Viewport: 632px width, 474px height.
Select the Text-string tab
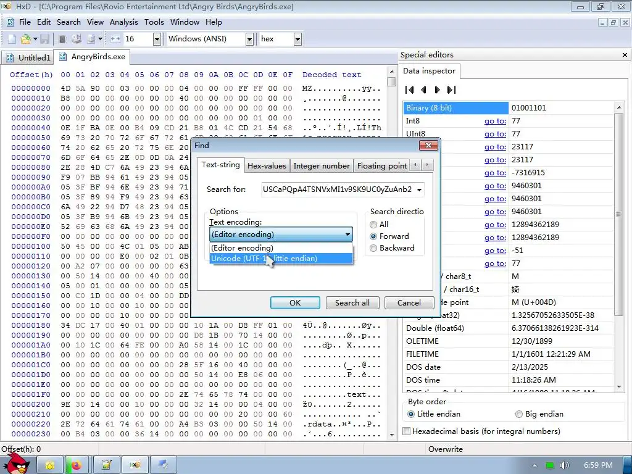point(220,165)
